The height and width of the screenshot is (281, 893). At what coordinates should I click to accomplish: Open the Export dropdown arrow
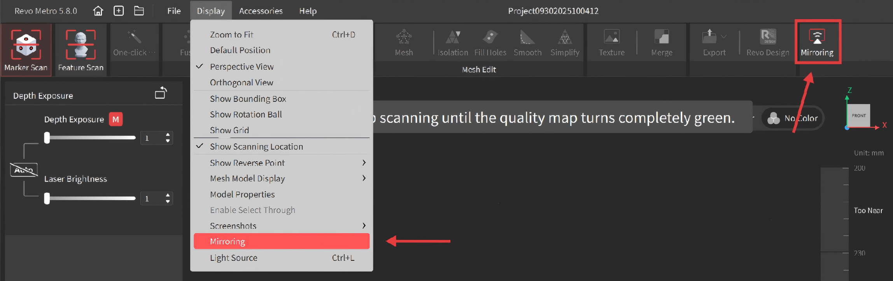tap(724, 37)
